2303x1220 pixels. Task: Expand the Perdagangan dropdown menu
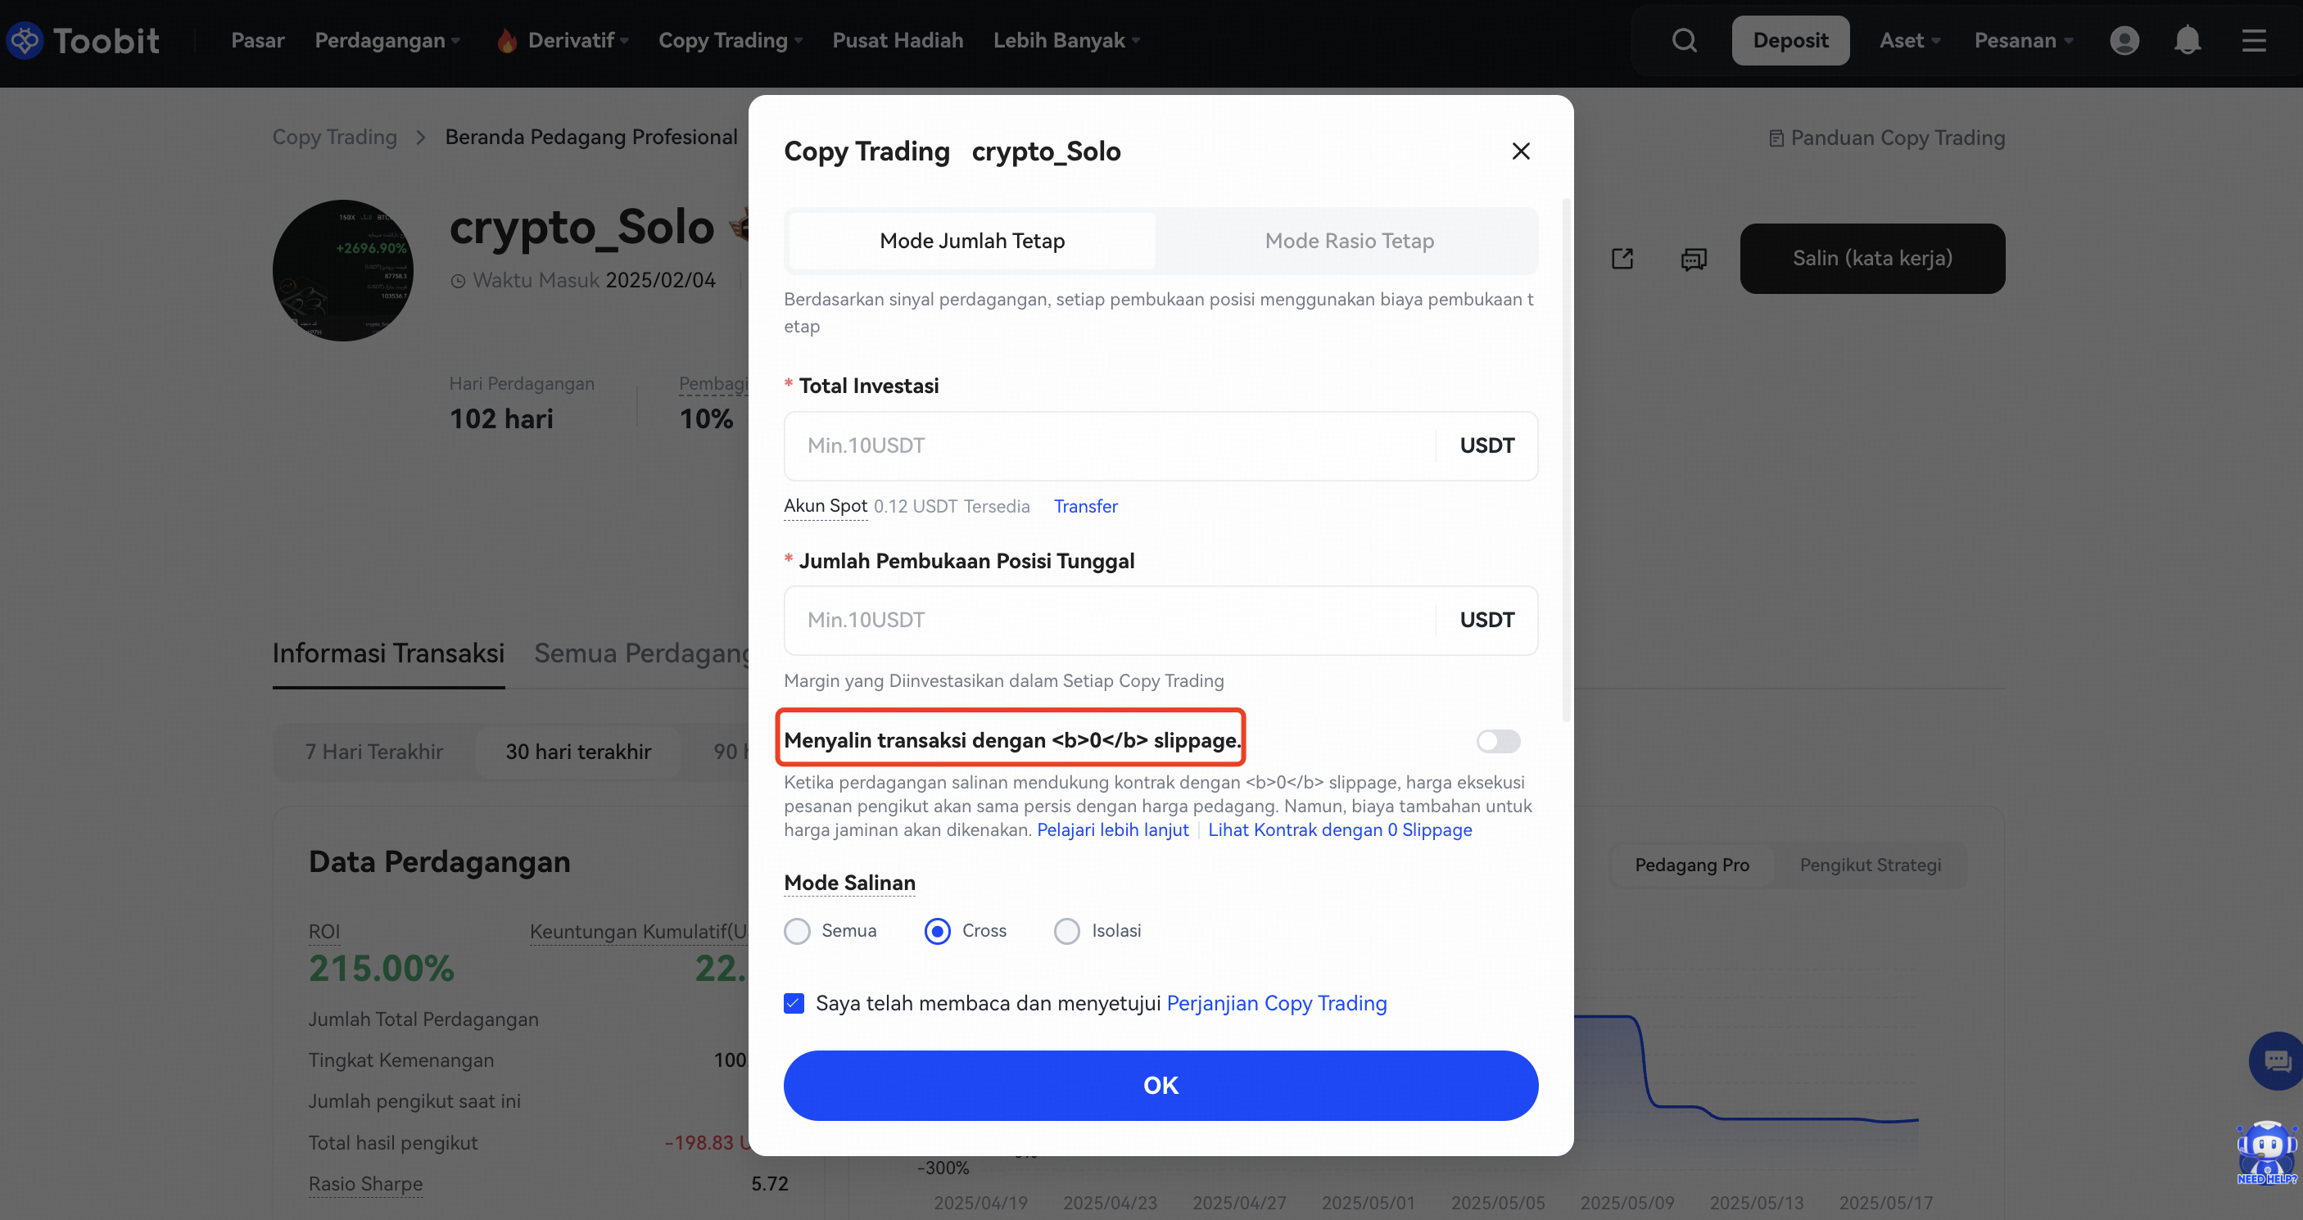(x=387, y=40)
